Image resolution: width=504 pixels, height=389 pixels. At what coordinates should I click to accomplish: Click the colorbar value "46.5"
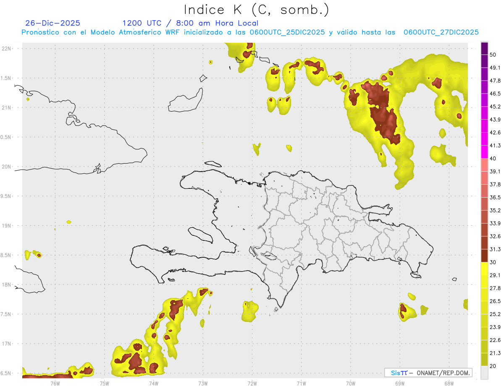pyautogui.click(x=495, y=94)
